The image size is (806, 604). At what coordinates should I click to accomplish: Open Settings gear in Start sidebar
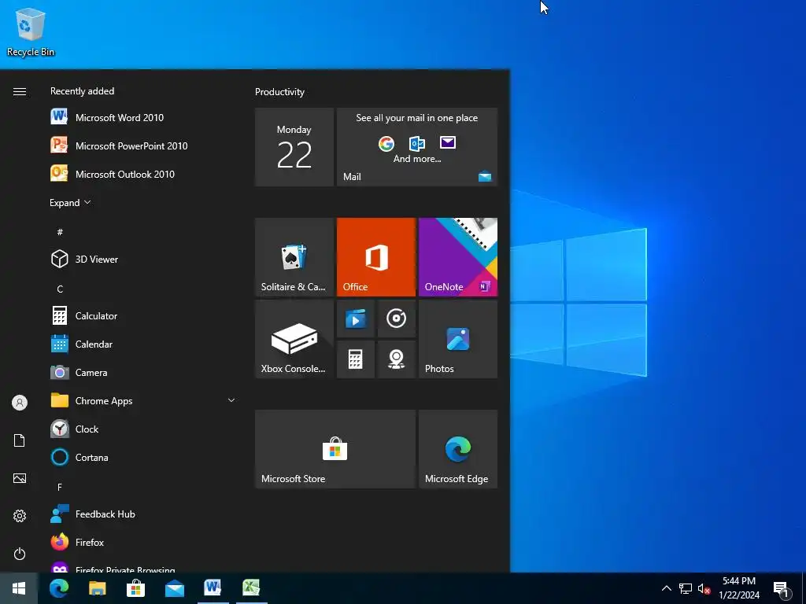coord(20,516)
